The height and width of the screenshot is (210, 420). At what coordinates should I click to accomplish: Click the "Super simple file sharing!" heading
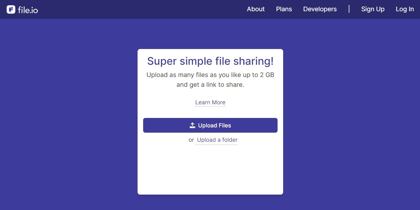(x=210, y=61)
